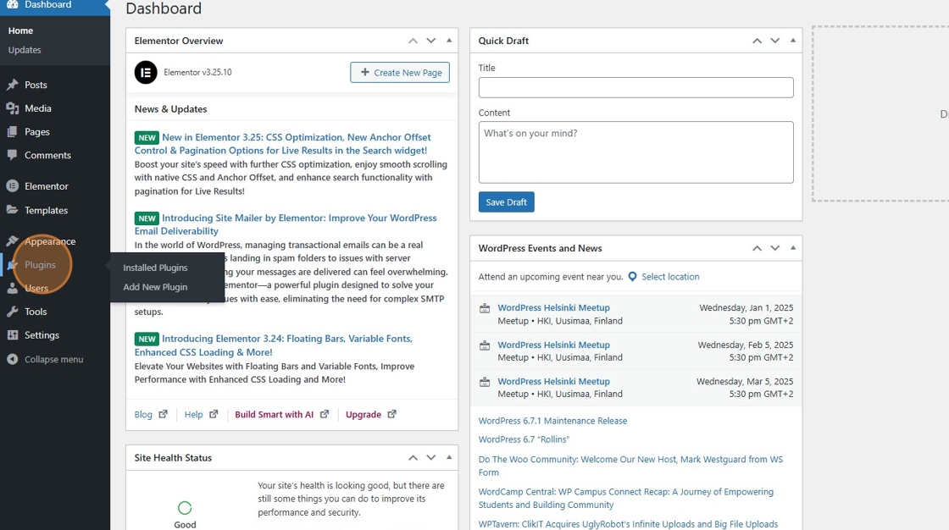
Task: Click the Collapse menu arrow icon
Action: (12, 359)
